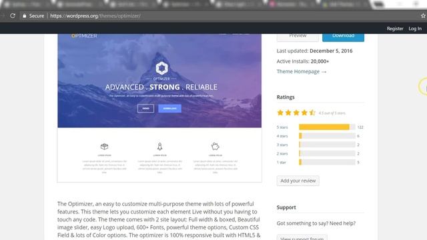
Task: Click the rocket icon in theme preview
Action: click(x=160, y=147)
